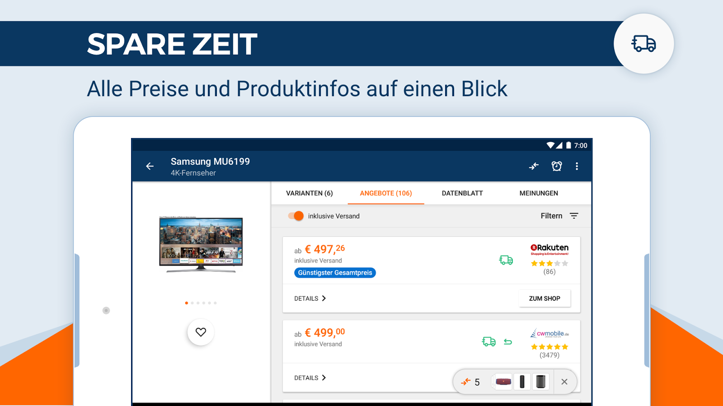Open the three-dot overflow menu
This screenshot has width=723, height=406.
pos(577,166)
